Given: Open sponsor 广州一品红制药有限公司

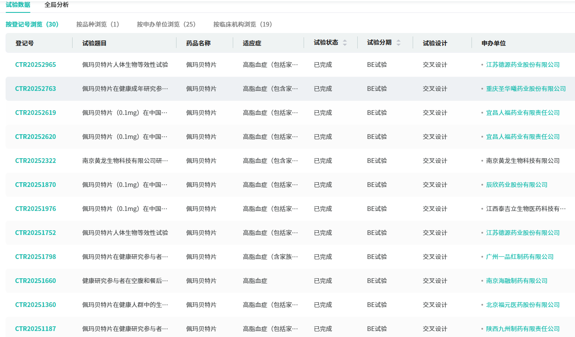Looking at the screenshot, I should 520,257.
